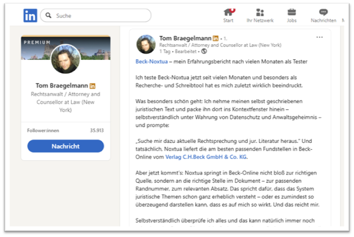This screenshot has height=237, width=354.
Task: Select the Start label in navigation
Action: coord(228,20)
